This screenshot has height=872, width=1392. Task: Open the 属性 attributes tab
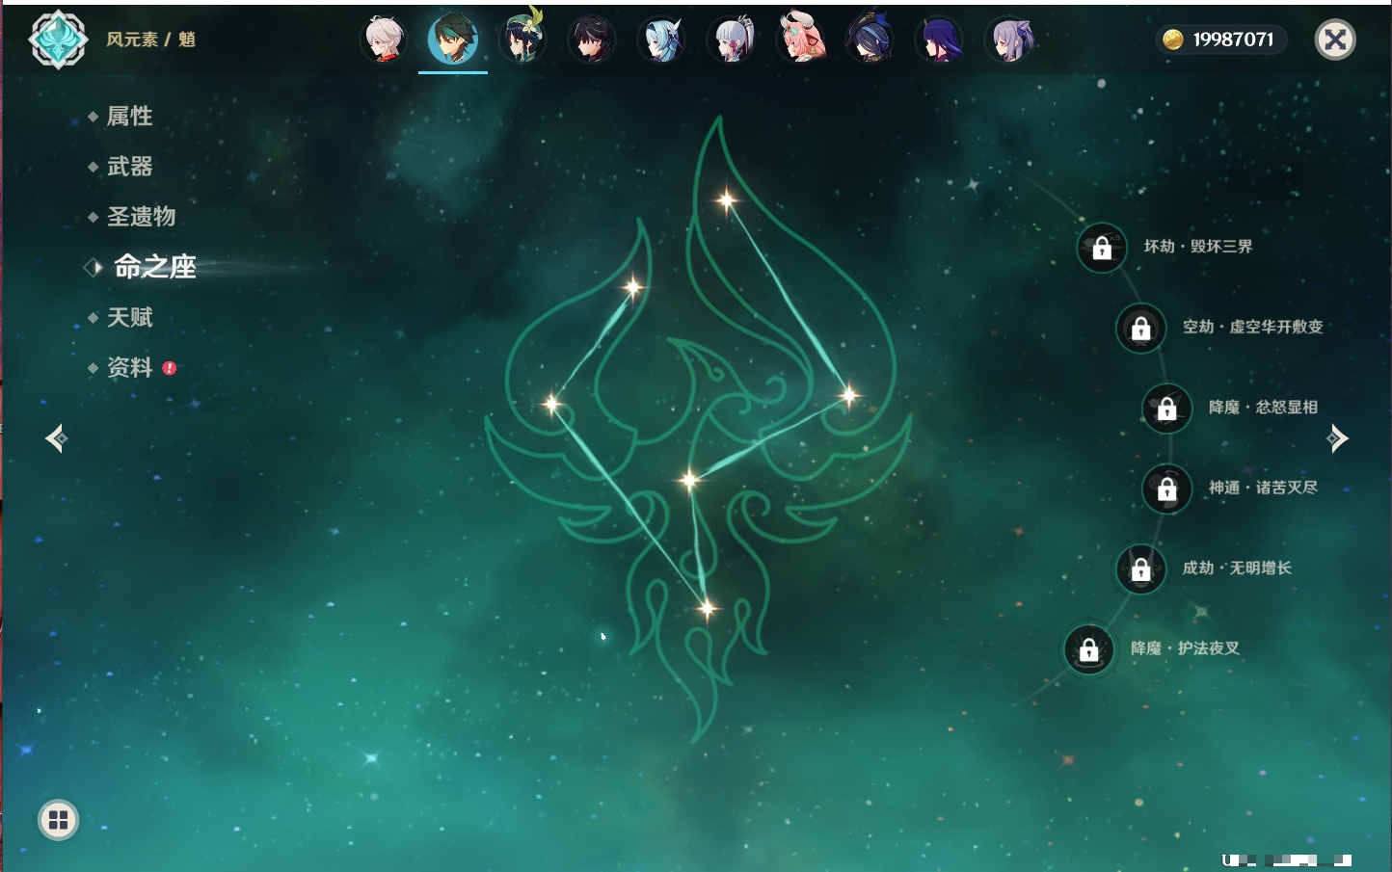(129, 117)
